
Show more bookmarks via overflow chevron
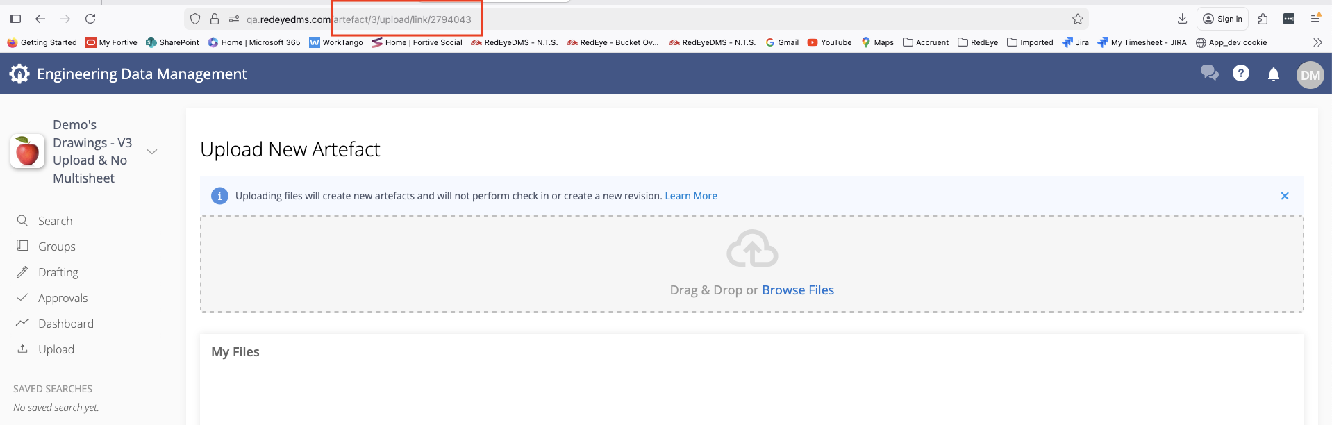(x=1317, y=42)
